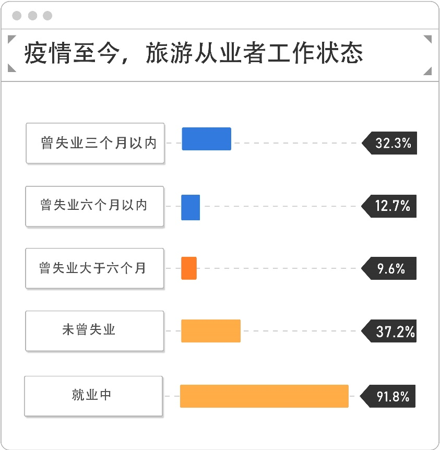This screenshot has width=440, height=450.
Task: Click the leftmost gray window dot
Action: (17, 16)
